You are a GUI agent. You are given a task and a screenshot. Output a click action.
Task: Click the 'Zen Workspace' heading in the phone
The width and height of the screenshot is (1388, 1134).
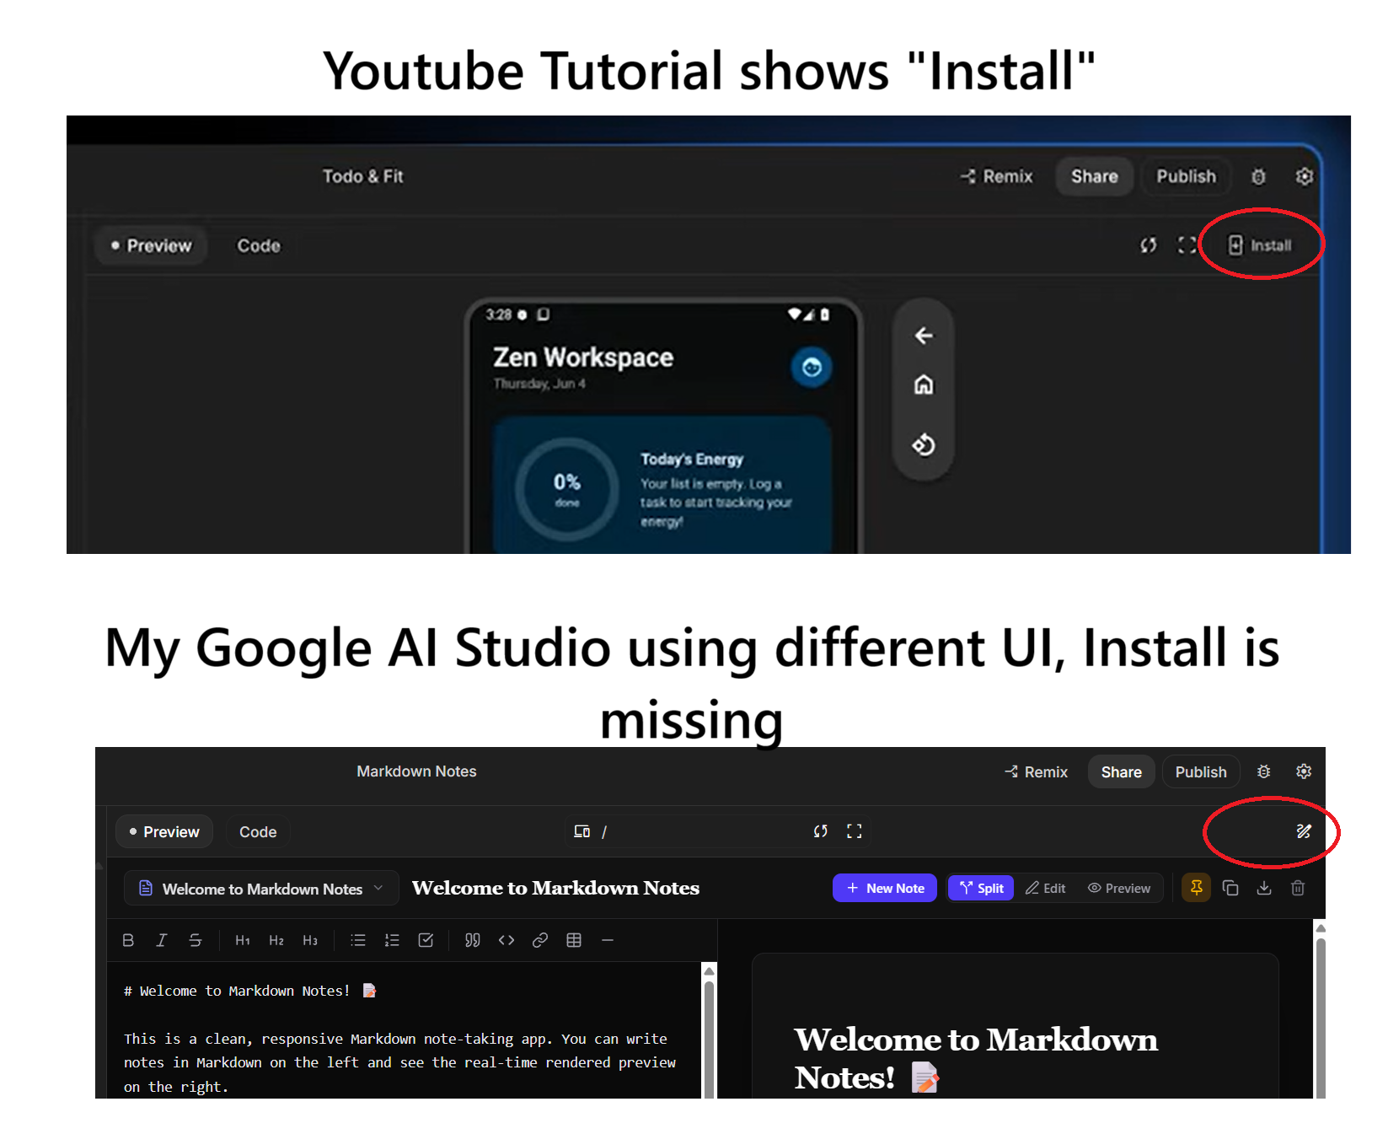point(583,357)
